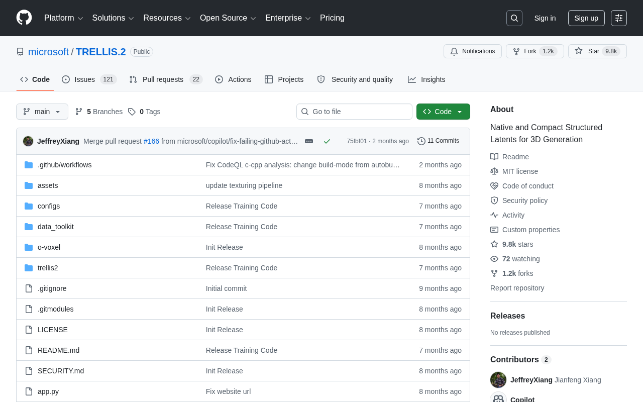Click folder icon for .github/workflows
Screen dimensions: 643x402
click(x=29, y=165)
